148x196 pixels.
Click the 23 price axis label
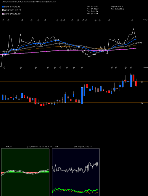click(x=142, y=82)
